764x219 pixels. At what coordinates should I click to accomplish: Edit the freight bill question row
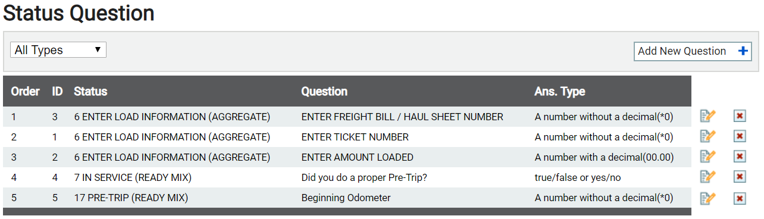pos(708,116)
